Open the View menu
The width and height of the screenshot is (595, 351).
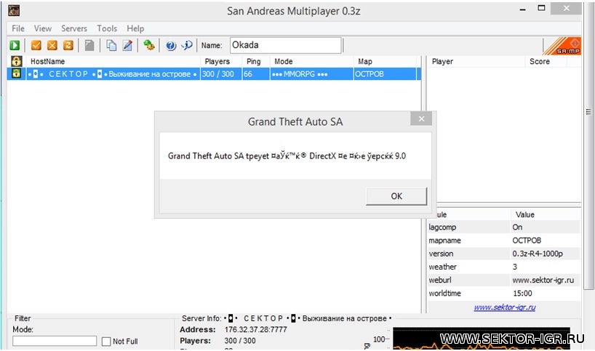tap(42, 28)
